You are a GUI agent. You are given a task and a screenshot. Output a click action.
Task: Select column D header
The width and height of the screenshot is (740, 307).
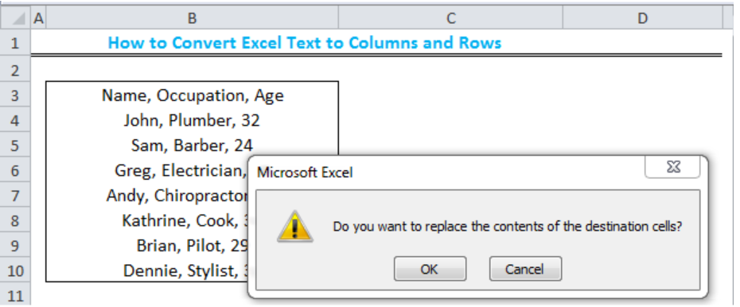tap(642, 18)
